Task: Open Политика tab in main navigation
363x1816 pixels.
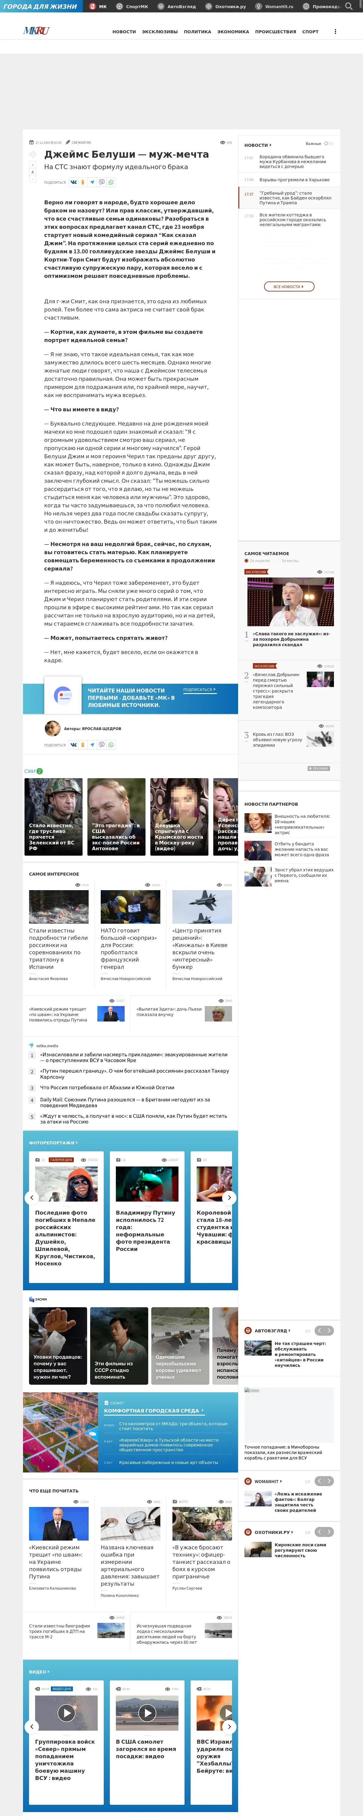Action: pos(197,32)
